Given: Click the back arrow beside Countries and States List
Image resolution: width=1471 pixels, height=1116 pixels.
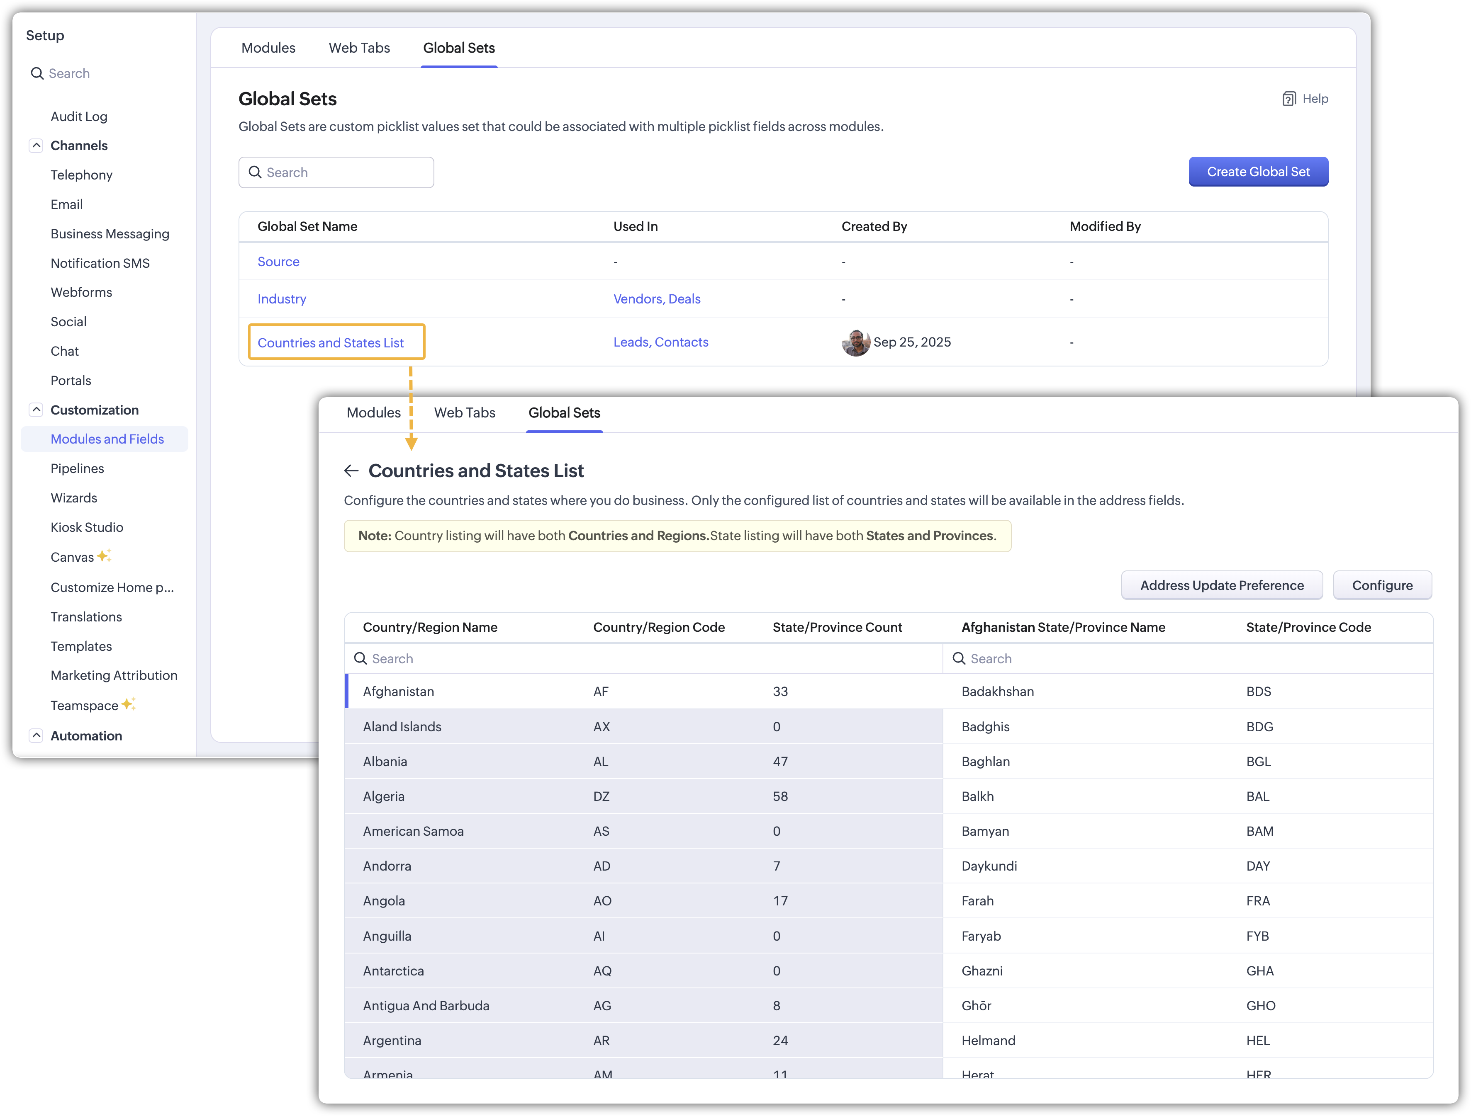Looking at the screenshot, I should [x=351, y=471].
